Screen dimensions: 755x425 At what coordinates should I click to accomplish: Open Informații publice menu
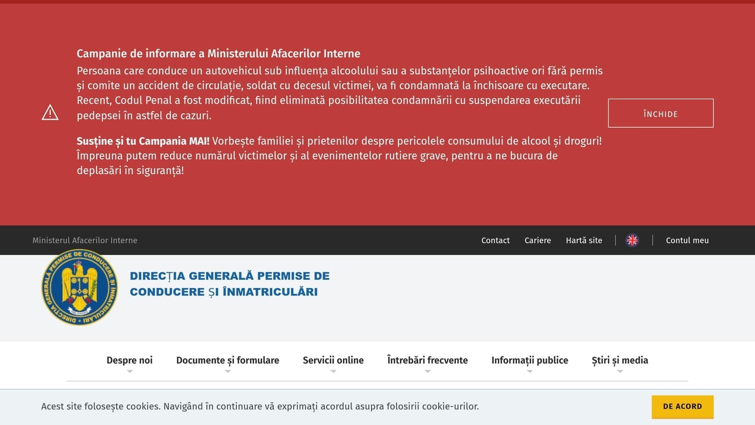coord(530,360)
